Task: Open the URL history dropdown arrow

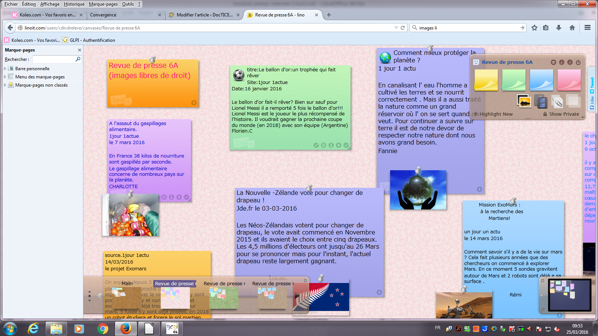Action: (396, 28)
